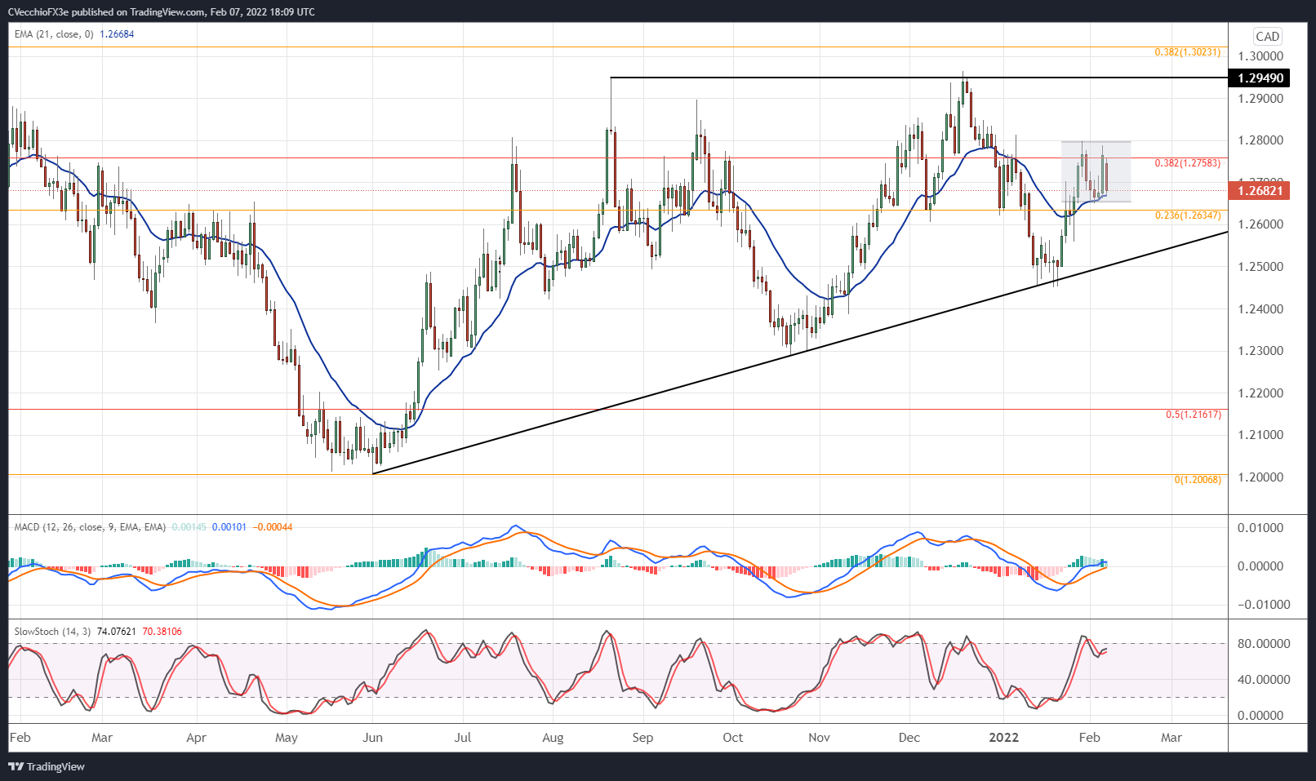This screenshot has height=781, width=1316.
Task: Click Sep on the time axis
Action: (x=642, y=738)
